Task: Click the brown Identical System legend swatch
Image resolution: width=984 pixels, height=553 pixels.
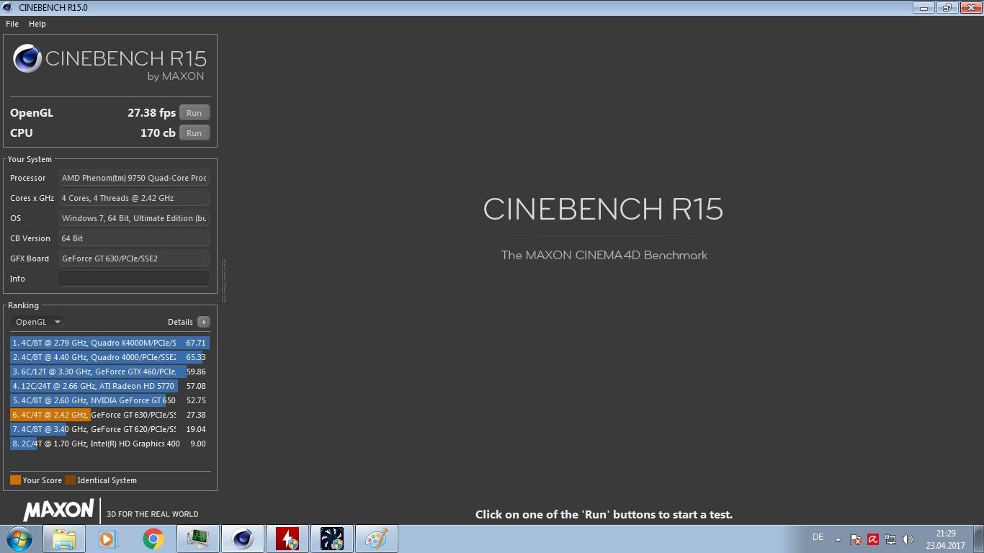Action: [70, 480]
